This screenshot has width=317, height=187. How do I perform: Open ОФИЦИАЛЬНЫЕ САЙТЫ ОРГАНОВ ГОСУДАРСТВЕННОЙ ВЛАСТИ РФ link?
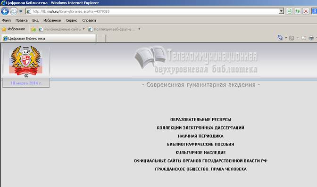pos(200,161)
